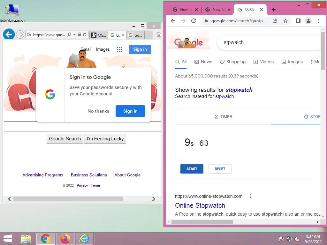This screenshot has height=245, width=327.
Task: Click the Chrome back arrow
Action: coord(173,21)
